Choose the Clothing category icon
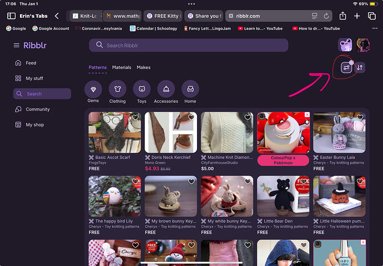 (x=117, y=89)
